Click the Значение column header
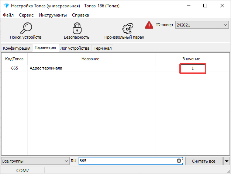The image size is (231, 174). [191, 59]
